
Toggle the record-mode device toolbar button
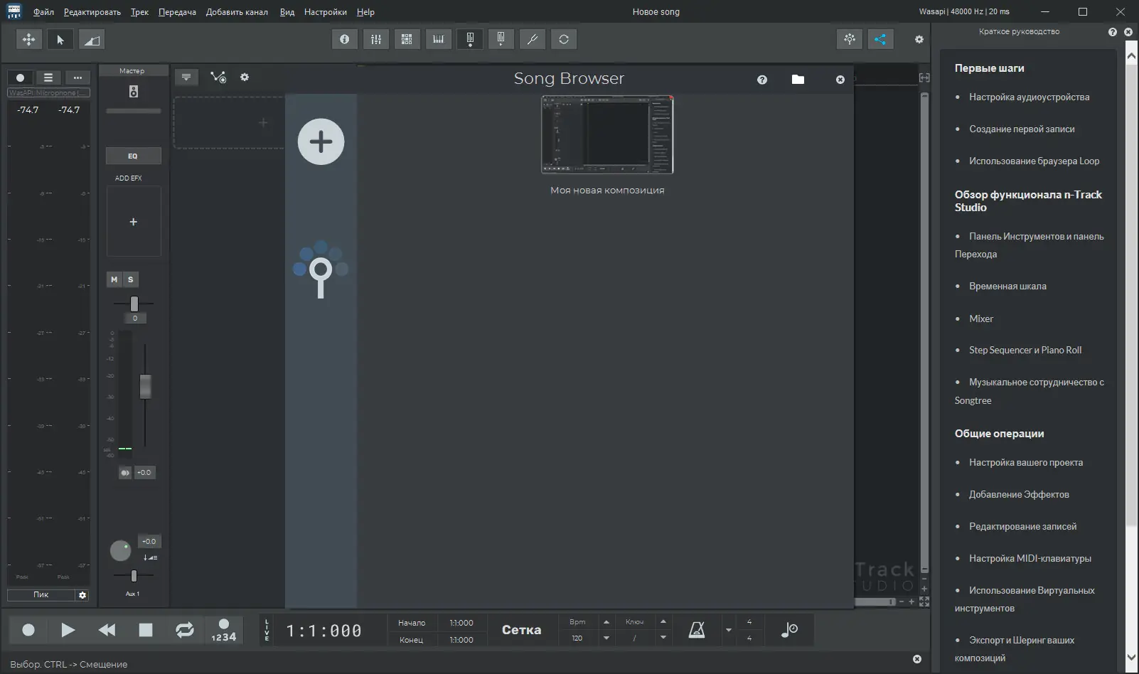(470, 40)
